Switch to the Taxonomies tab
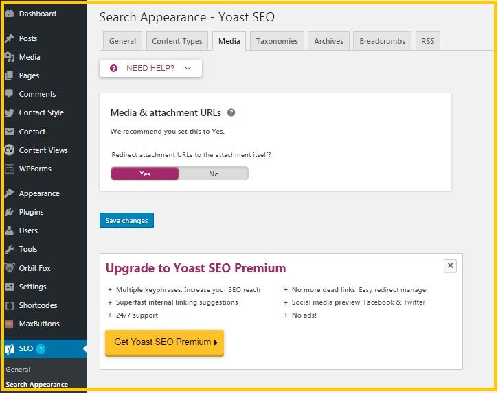Viewport: 498px width, 393px height. 277,41
